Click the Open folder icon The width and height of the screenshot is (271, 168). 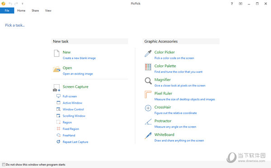pos(56,69)
